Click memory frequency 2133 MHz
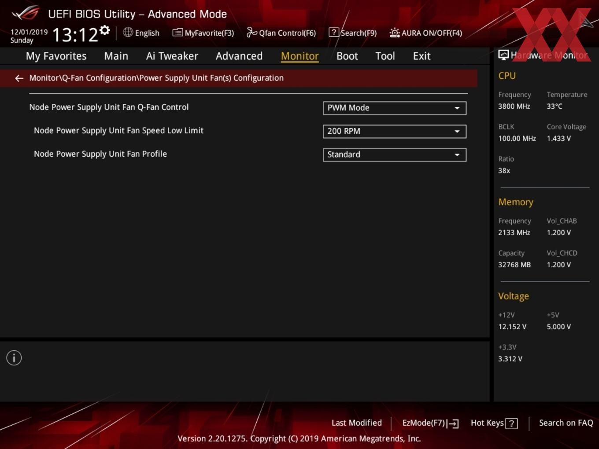The height and width of the screenshot is (449, 599). point(514,232)
